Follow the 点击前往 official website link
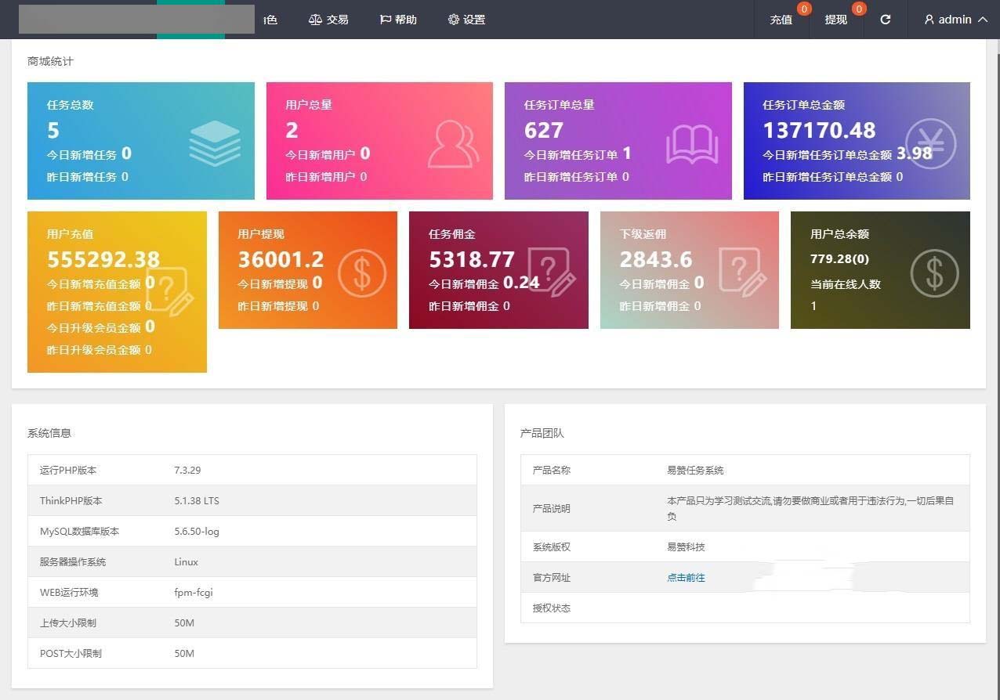The height and width of the screenshot is (700, 1000). point(686,578)
